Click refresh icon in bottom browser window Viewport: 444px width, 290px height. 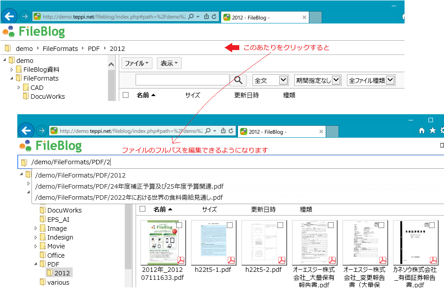pyautogui.click(x=231, y=131)
